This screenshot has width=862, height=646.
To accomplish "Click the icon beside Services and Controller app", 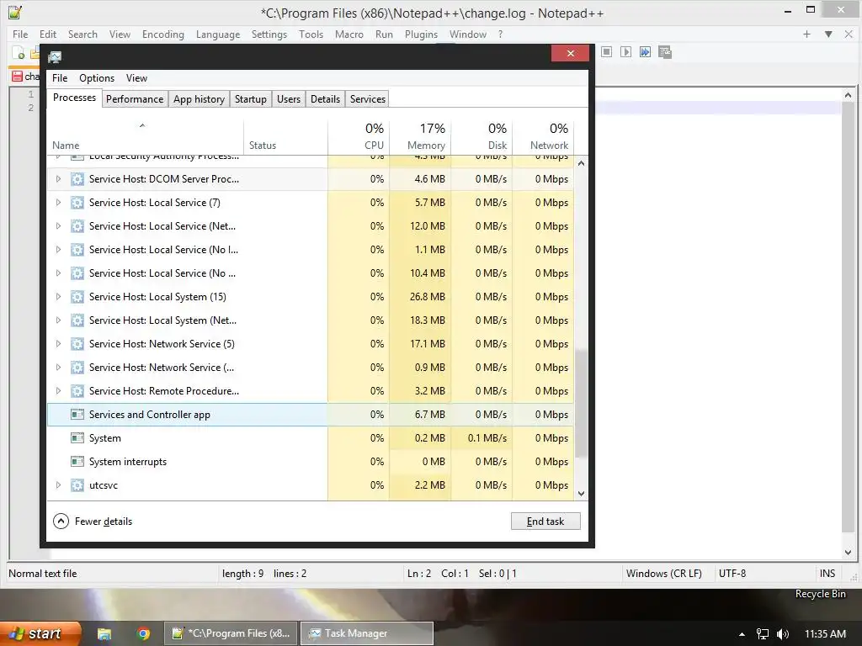I will point(77,414).
